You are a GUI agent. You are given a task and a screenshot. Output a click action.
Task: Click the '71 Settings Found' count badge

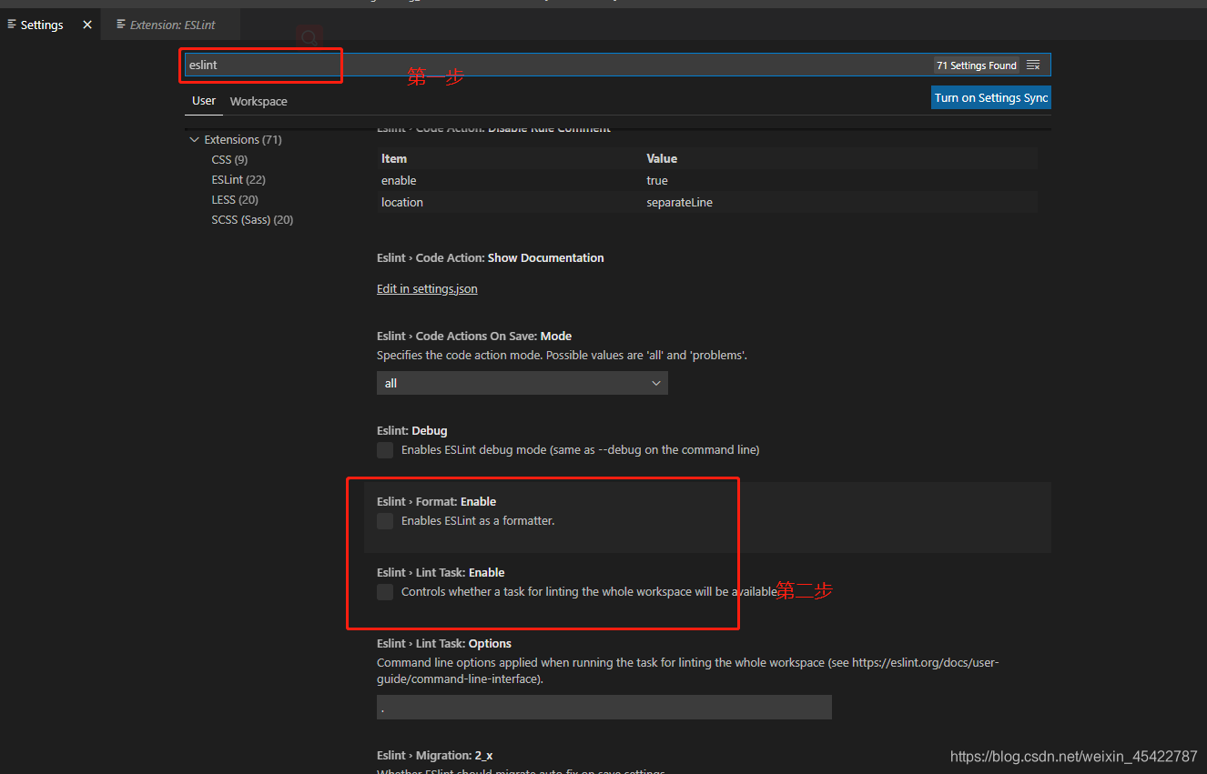[x=977, y=65]
